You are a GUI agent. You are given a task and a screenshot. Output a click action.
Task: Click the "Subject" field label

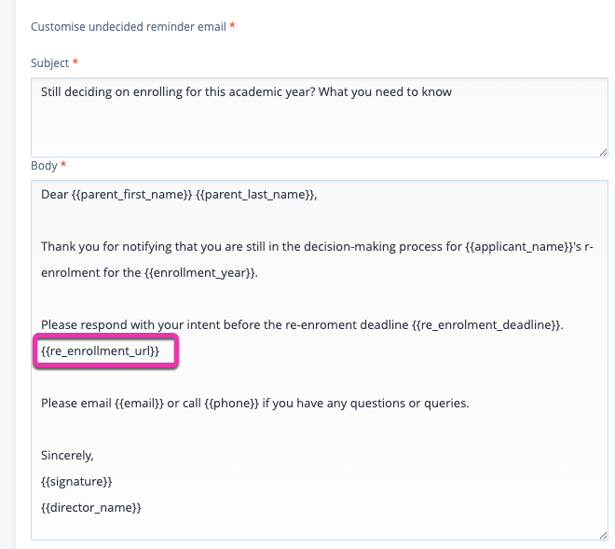(x=49, y=62)
